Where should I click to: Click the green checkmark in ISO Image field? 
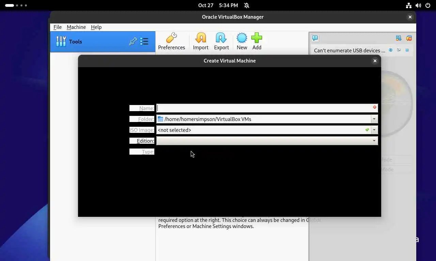click(367, 130)
